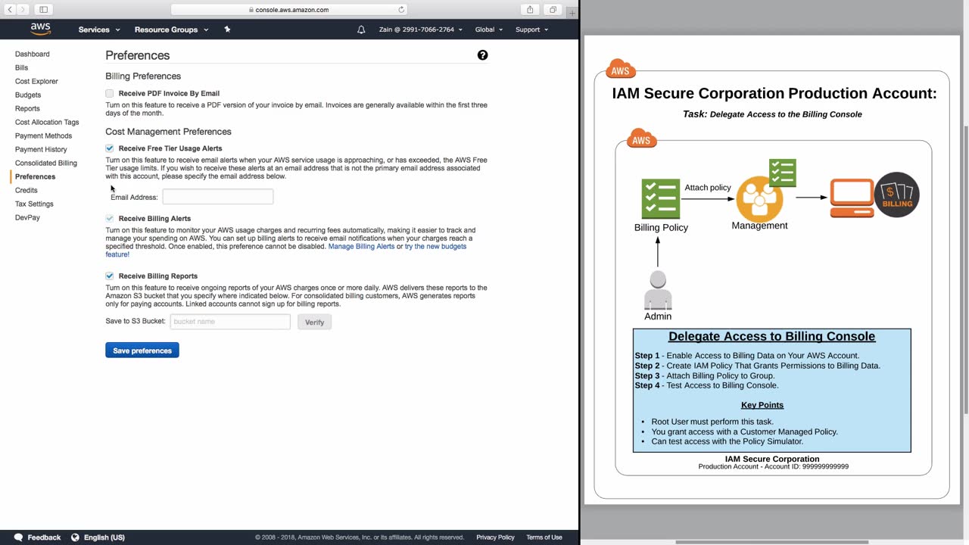Viewport: 969px width, 545px height.
Task: Click the Feedback text in the footer
Action: [x=44, y=537]
